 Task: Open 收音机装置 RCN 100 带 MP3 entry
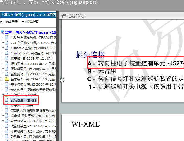pyautogui.click(x=33, y=131)
